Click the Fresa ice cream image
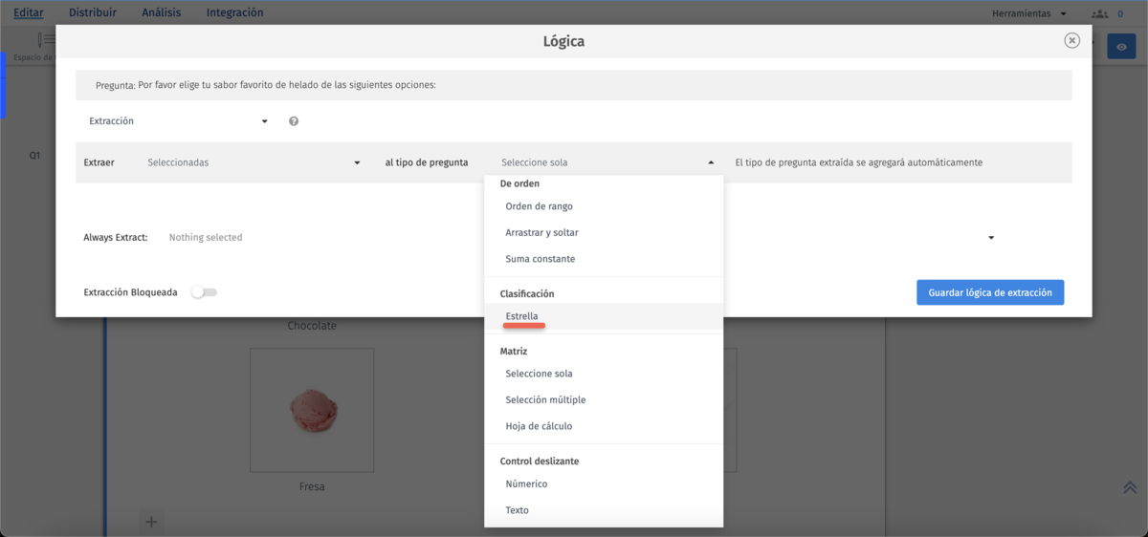The width and height of the screenshot is (1148, 537). (x=312, y=410)
